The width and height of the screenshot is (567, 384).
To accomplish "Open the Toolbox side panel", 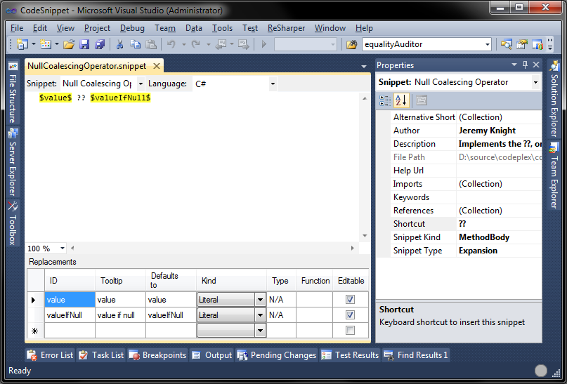I will click(x=13, y=223).
